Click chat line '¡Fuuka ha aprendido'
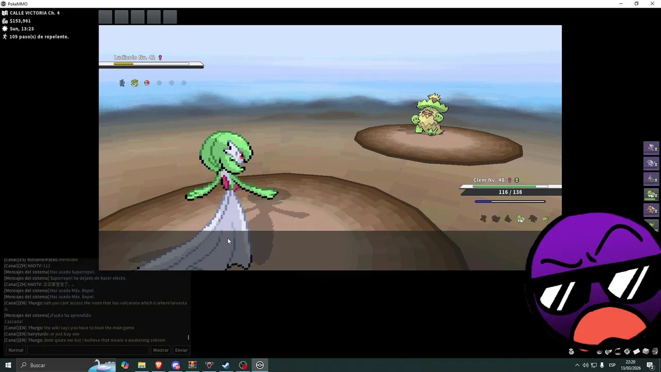 click(70, 315)
